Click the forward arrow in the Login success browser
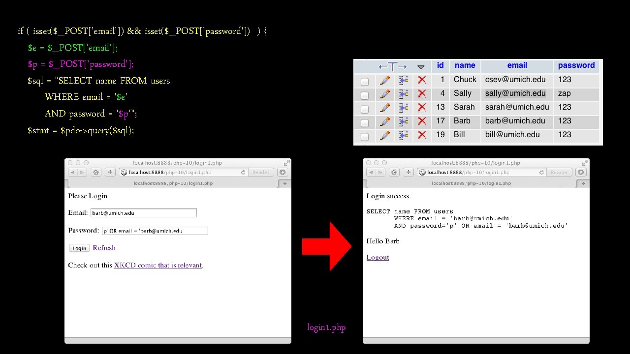The height and width of the screenshot is (354, 630). click(x=380, y=172)
